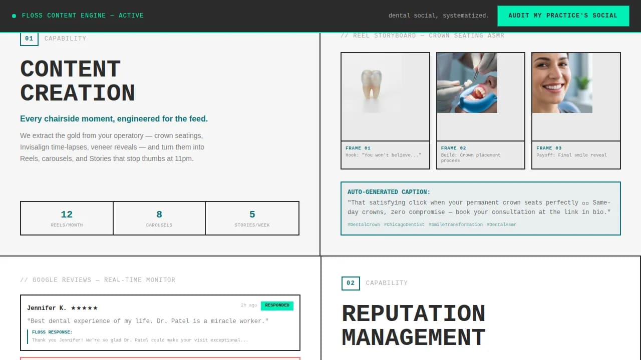Viewport: 641px width, 360px height.
Task: Select the "5 STORIES/WEEK" stat card
Action: [252, 218]
